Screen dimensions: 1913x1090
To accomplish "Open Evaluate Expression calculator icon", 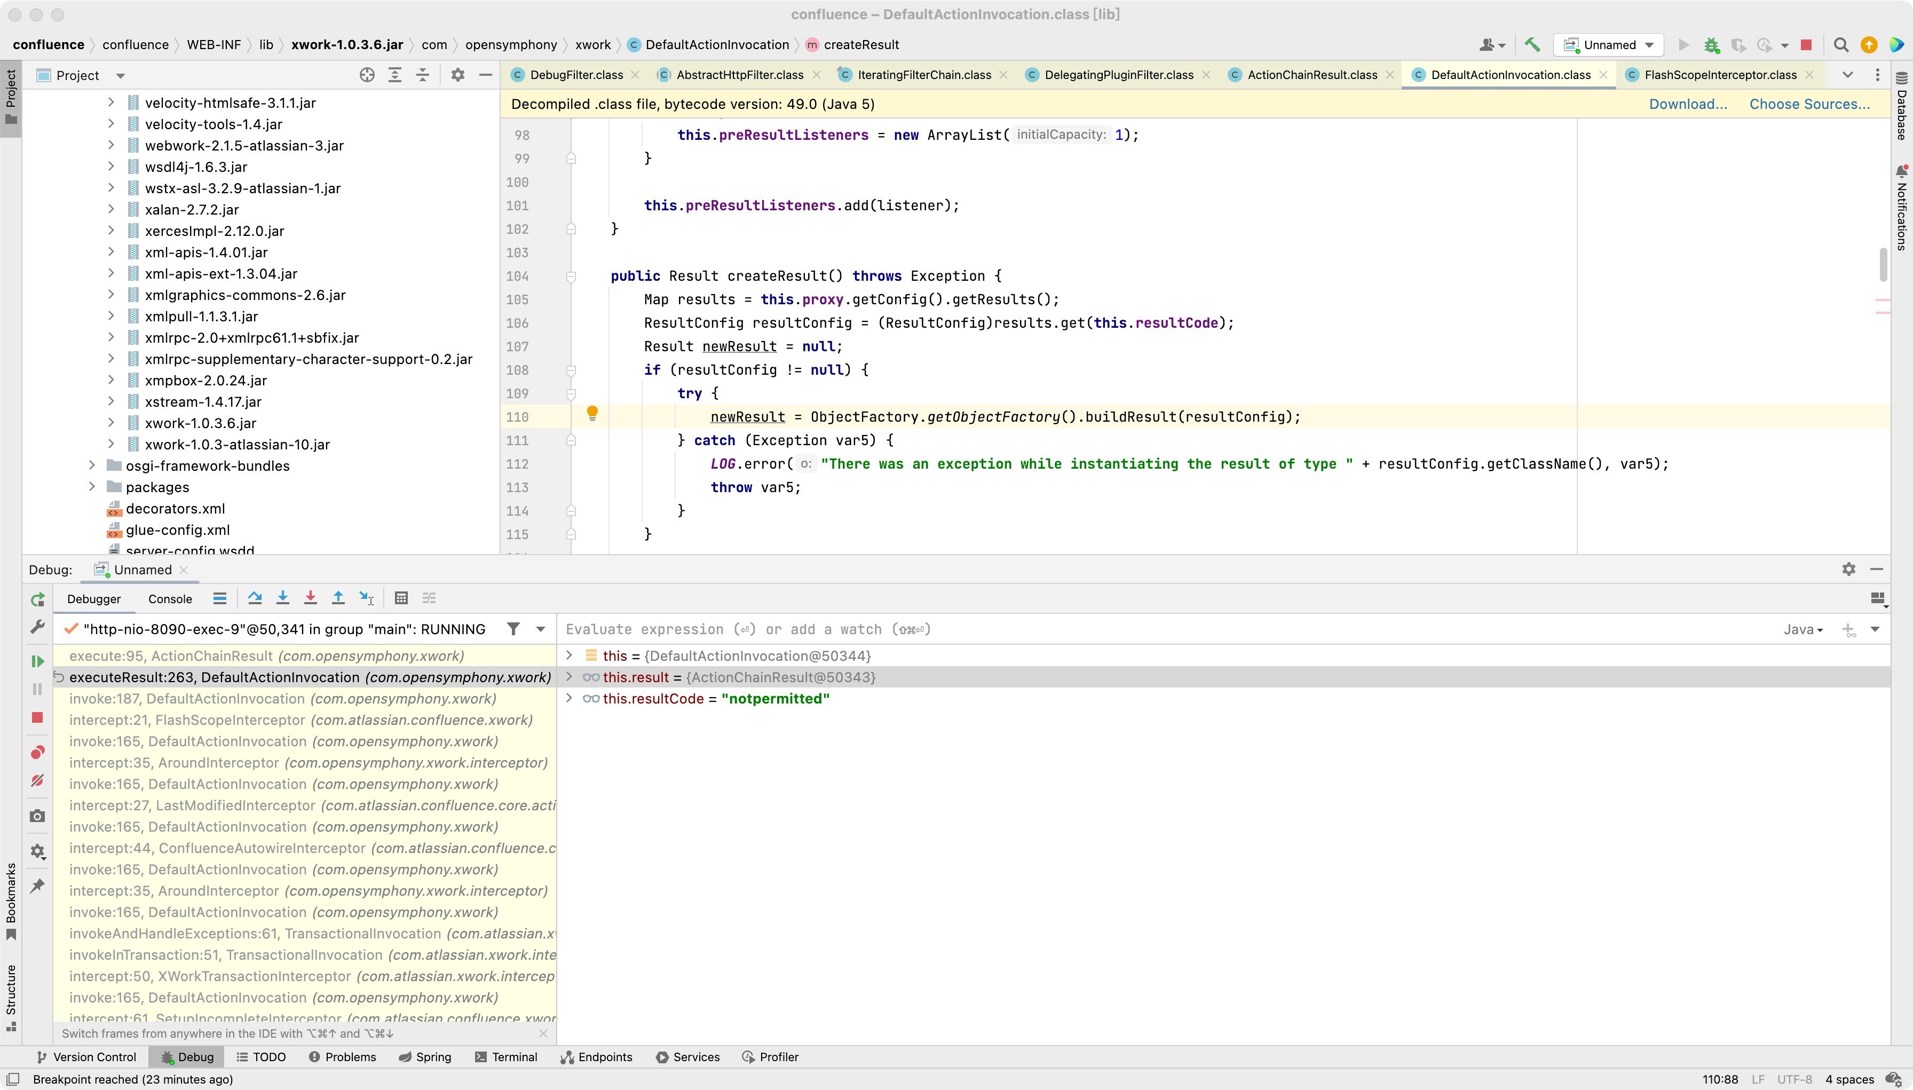I will pyautogui.click(x=401, y=598).
